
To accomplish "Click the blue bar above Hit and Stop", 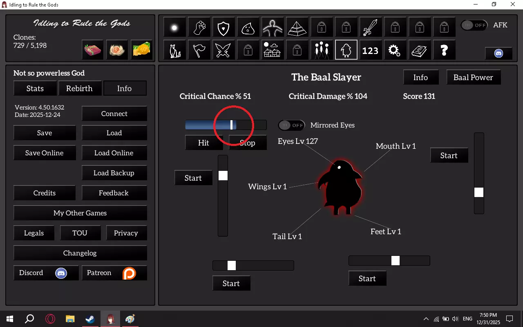I will (226, 125).
